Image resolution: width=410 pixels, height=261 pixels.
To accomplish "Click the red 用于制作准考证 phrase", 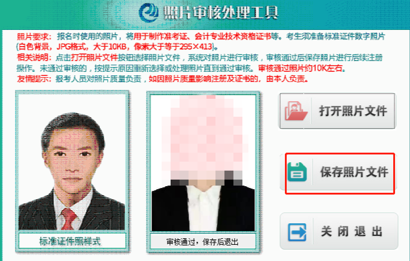I will [x=160, y=37].
